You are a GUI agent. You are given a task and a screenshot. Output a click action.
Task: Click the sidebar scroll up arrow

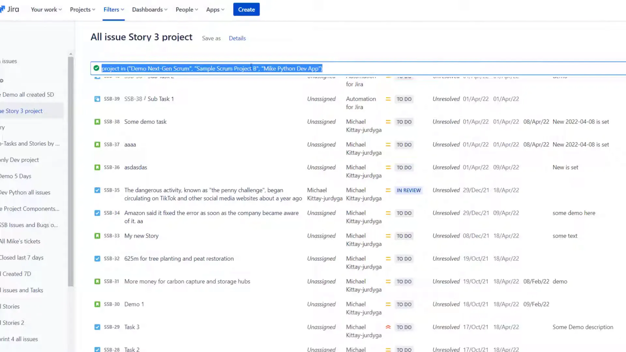pos(71,54)
